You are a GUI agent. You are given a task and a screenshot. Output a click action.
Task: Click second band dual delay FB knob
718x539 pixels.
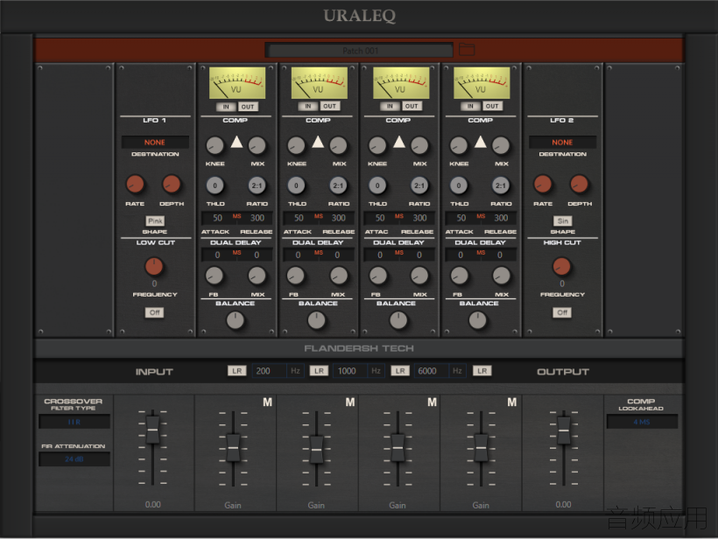[296, 276]
